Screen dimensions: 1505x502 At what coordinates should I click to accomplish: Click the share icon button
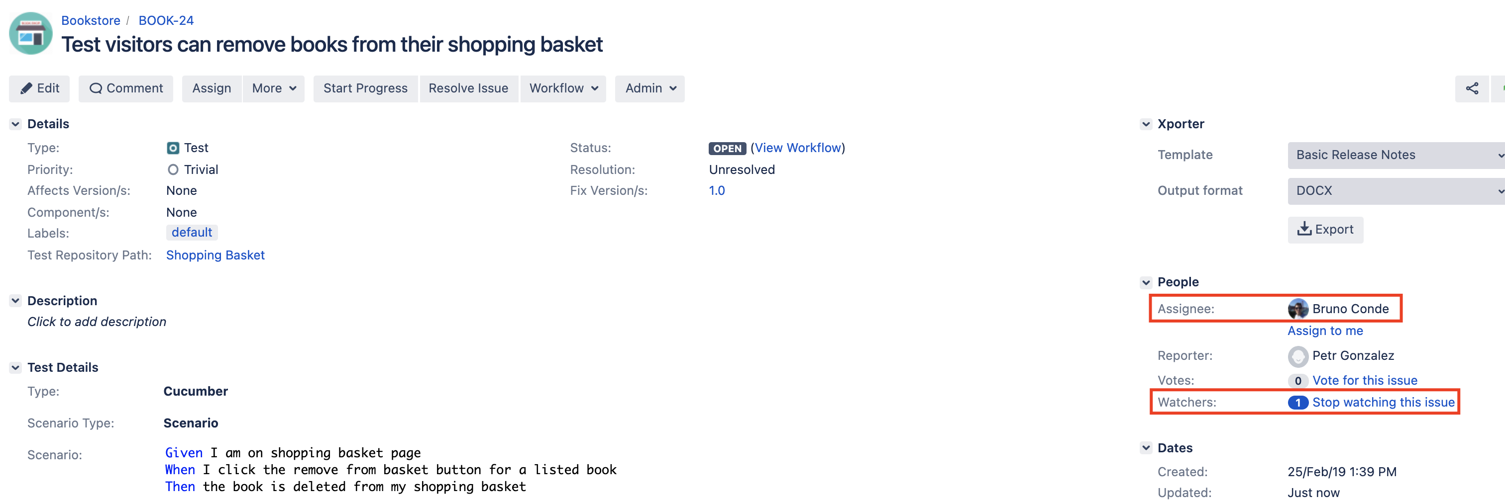[1472, 89]
